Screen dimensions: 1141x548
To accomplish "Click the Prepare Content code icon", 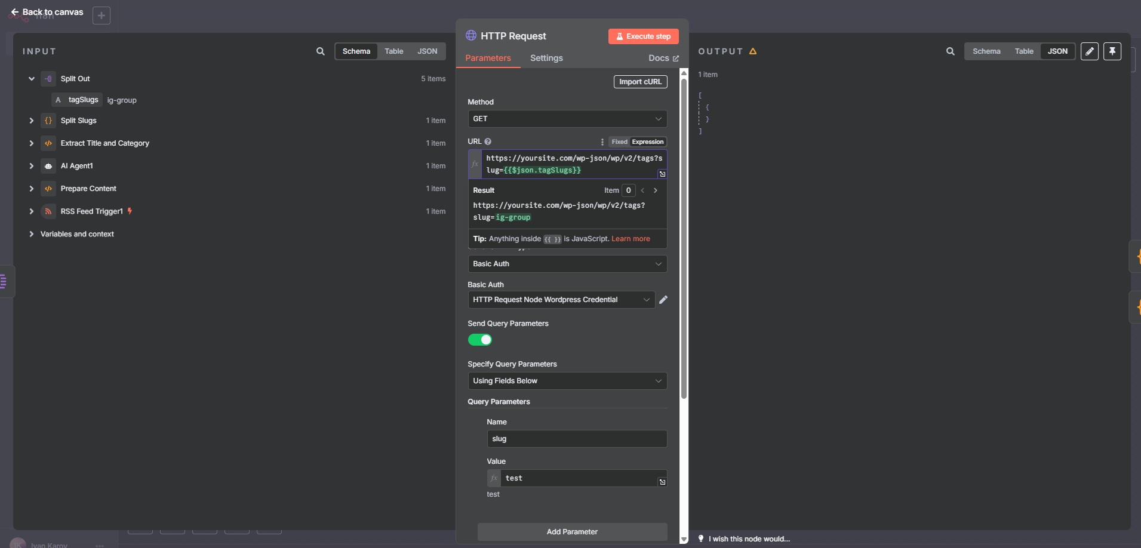I will [x=48, y=189].
